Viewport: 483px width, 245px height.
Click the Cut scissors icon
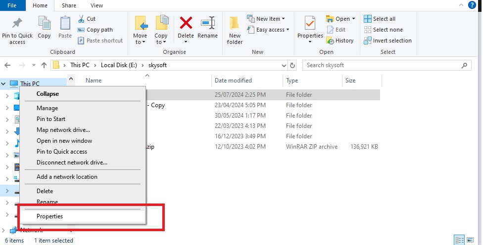coord(82,19)
